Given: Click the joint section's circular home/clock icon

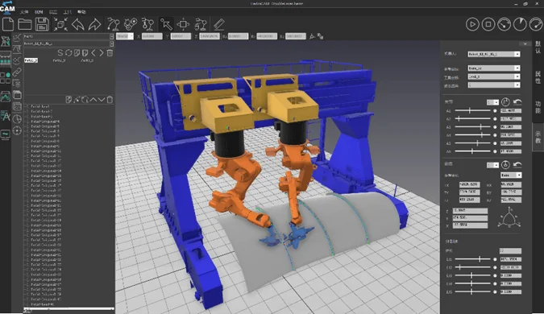Looking at the screenshot, I should [x=505, y=102].
